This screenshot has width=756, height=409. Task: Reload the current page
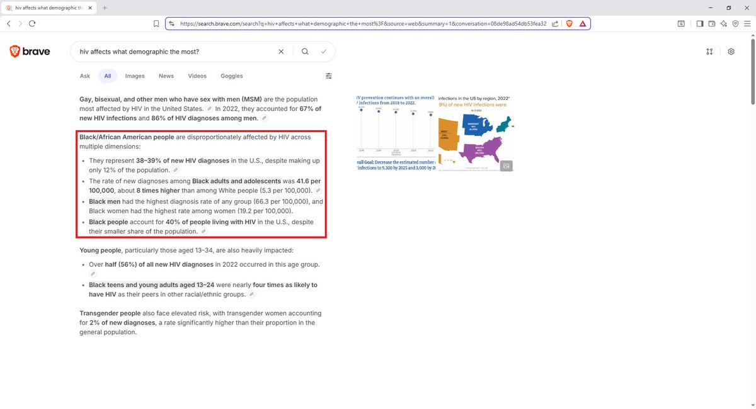click(32, 23)
